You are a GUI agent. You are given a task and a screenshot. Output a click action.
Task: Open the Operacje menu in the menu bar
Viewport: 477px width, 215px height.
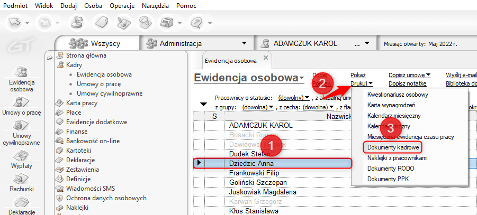point(122,6)
